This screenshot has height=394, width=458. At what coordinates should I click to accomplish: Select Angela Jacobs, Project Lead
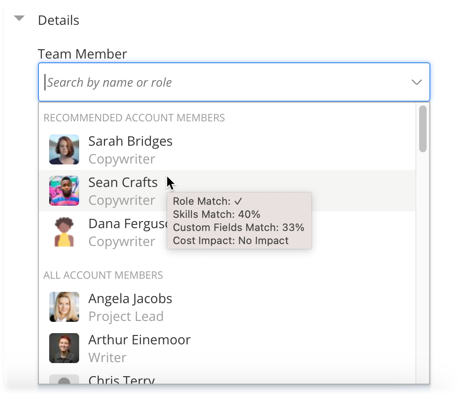pyautogui.click(x=227, y=307)
